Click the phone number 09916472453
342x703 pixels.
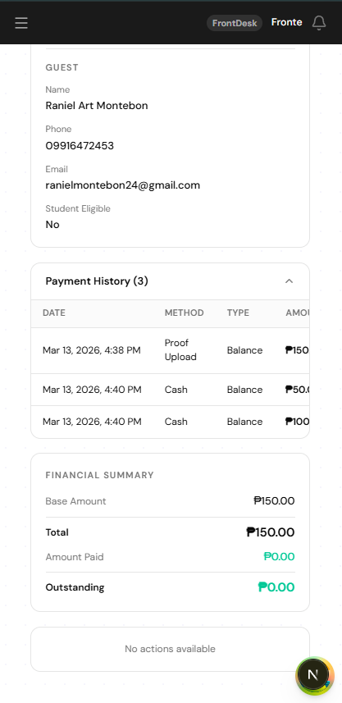80,146
